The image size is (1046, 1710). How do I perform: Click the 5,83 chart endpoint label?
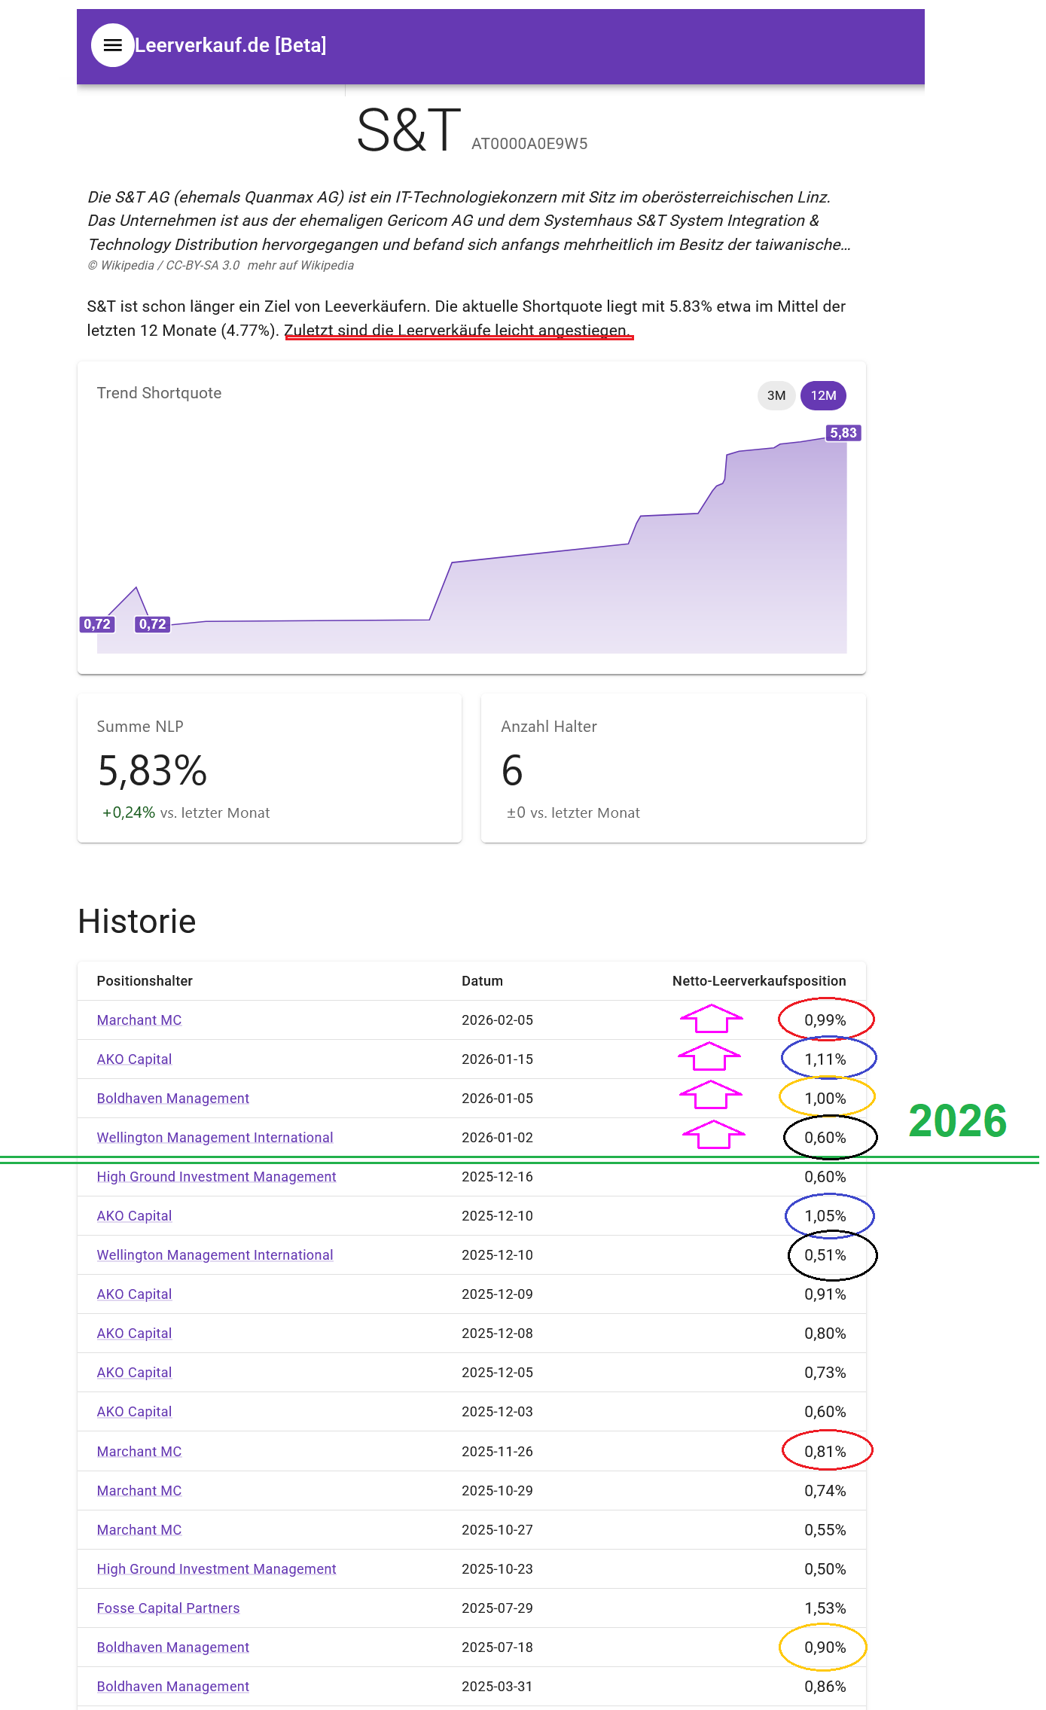point(843,433)
